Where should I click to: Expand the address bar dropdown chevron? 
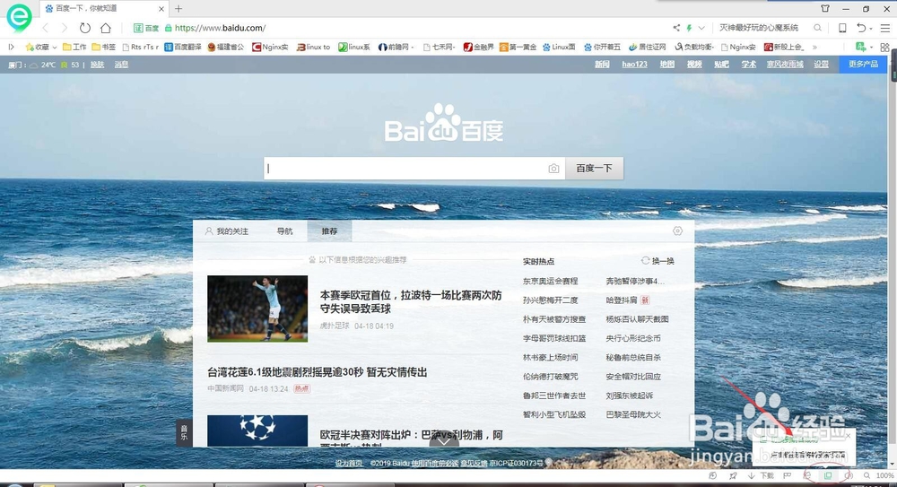coord(701,28)
